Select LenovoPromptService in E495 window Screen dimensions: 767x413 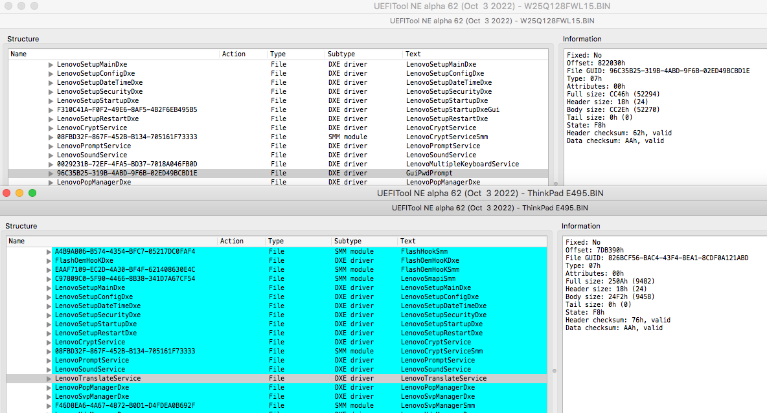[277, 360]
